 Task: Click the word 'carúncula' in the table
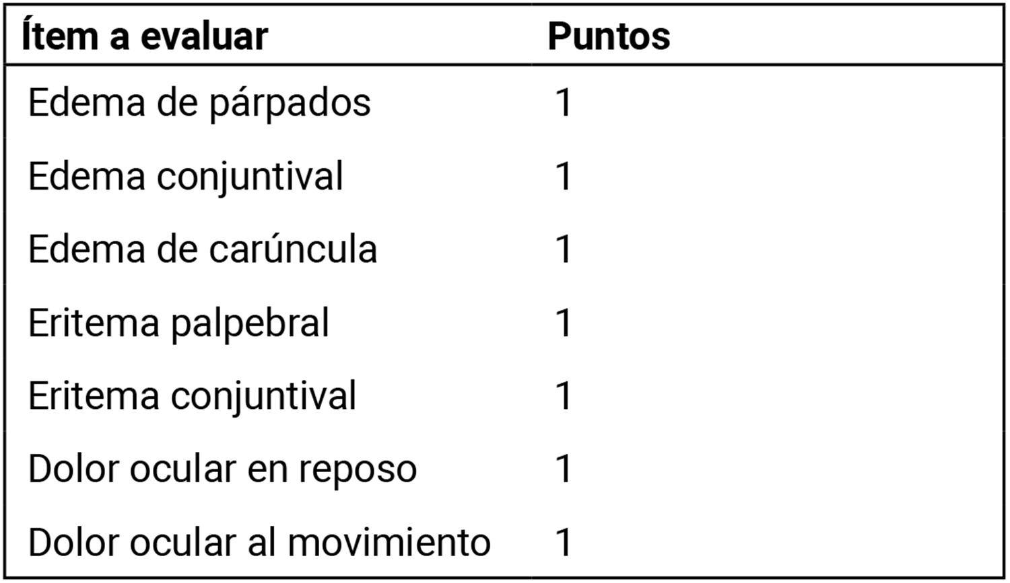(293, 249)
